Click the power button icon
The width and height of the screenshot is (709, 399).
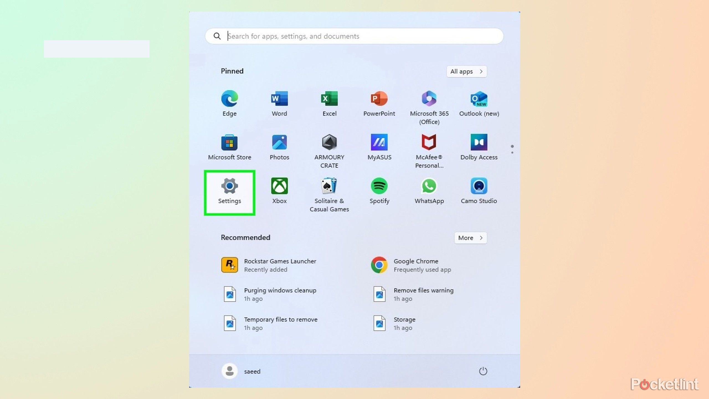coord(483,371)
